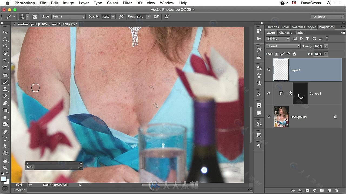The image size is (346, 194).
Task: Select the Move tool
Action: click(x=5, y=32)
